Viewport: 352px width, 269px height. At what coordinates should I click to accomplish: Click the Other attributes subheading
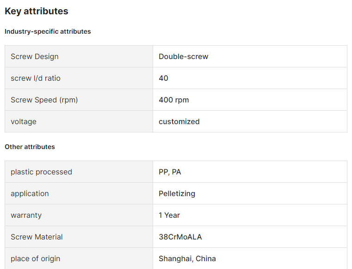pos(30,147)
